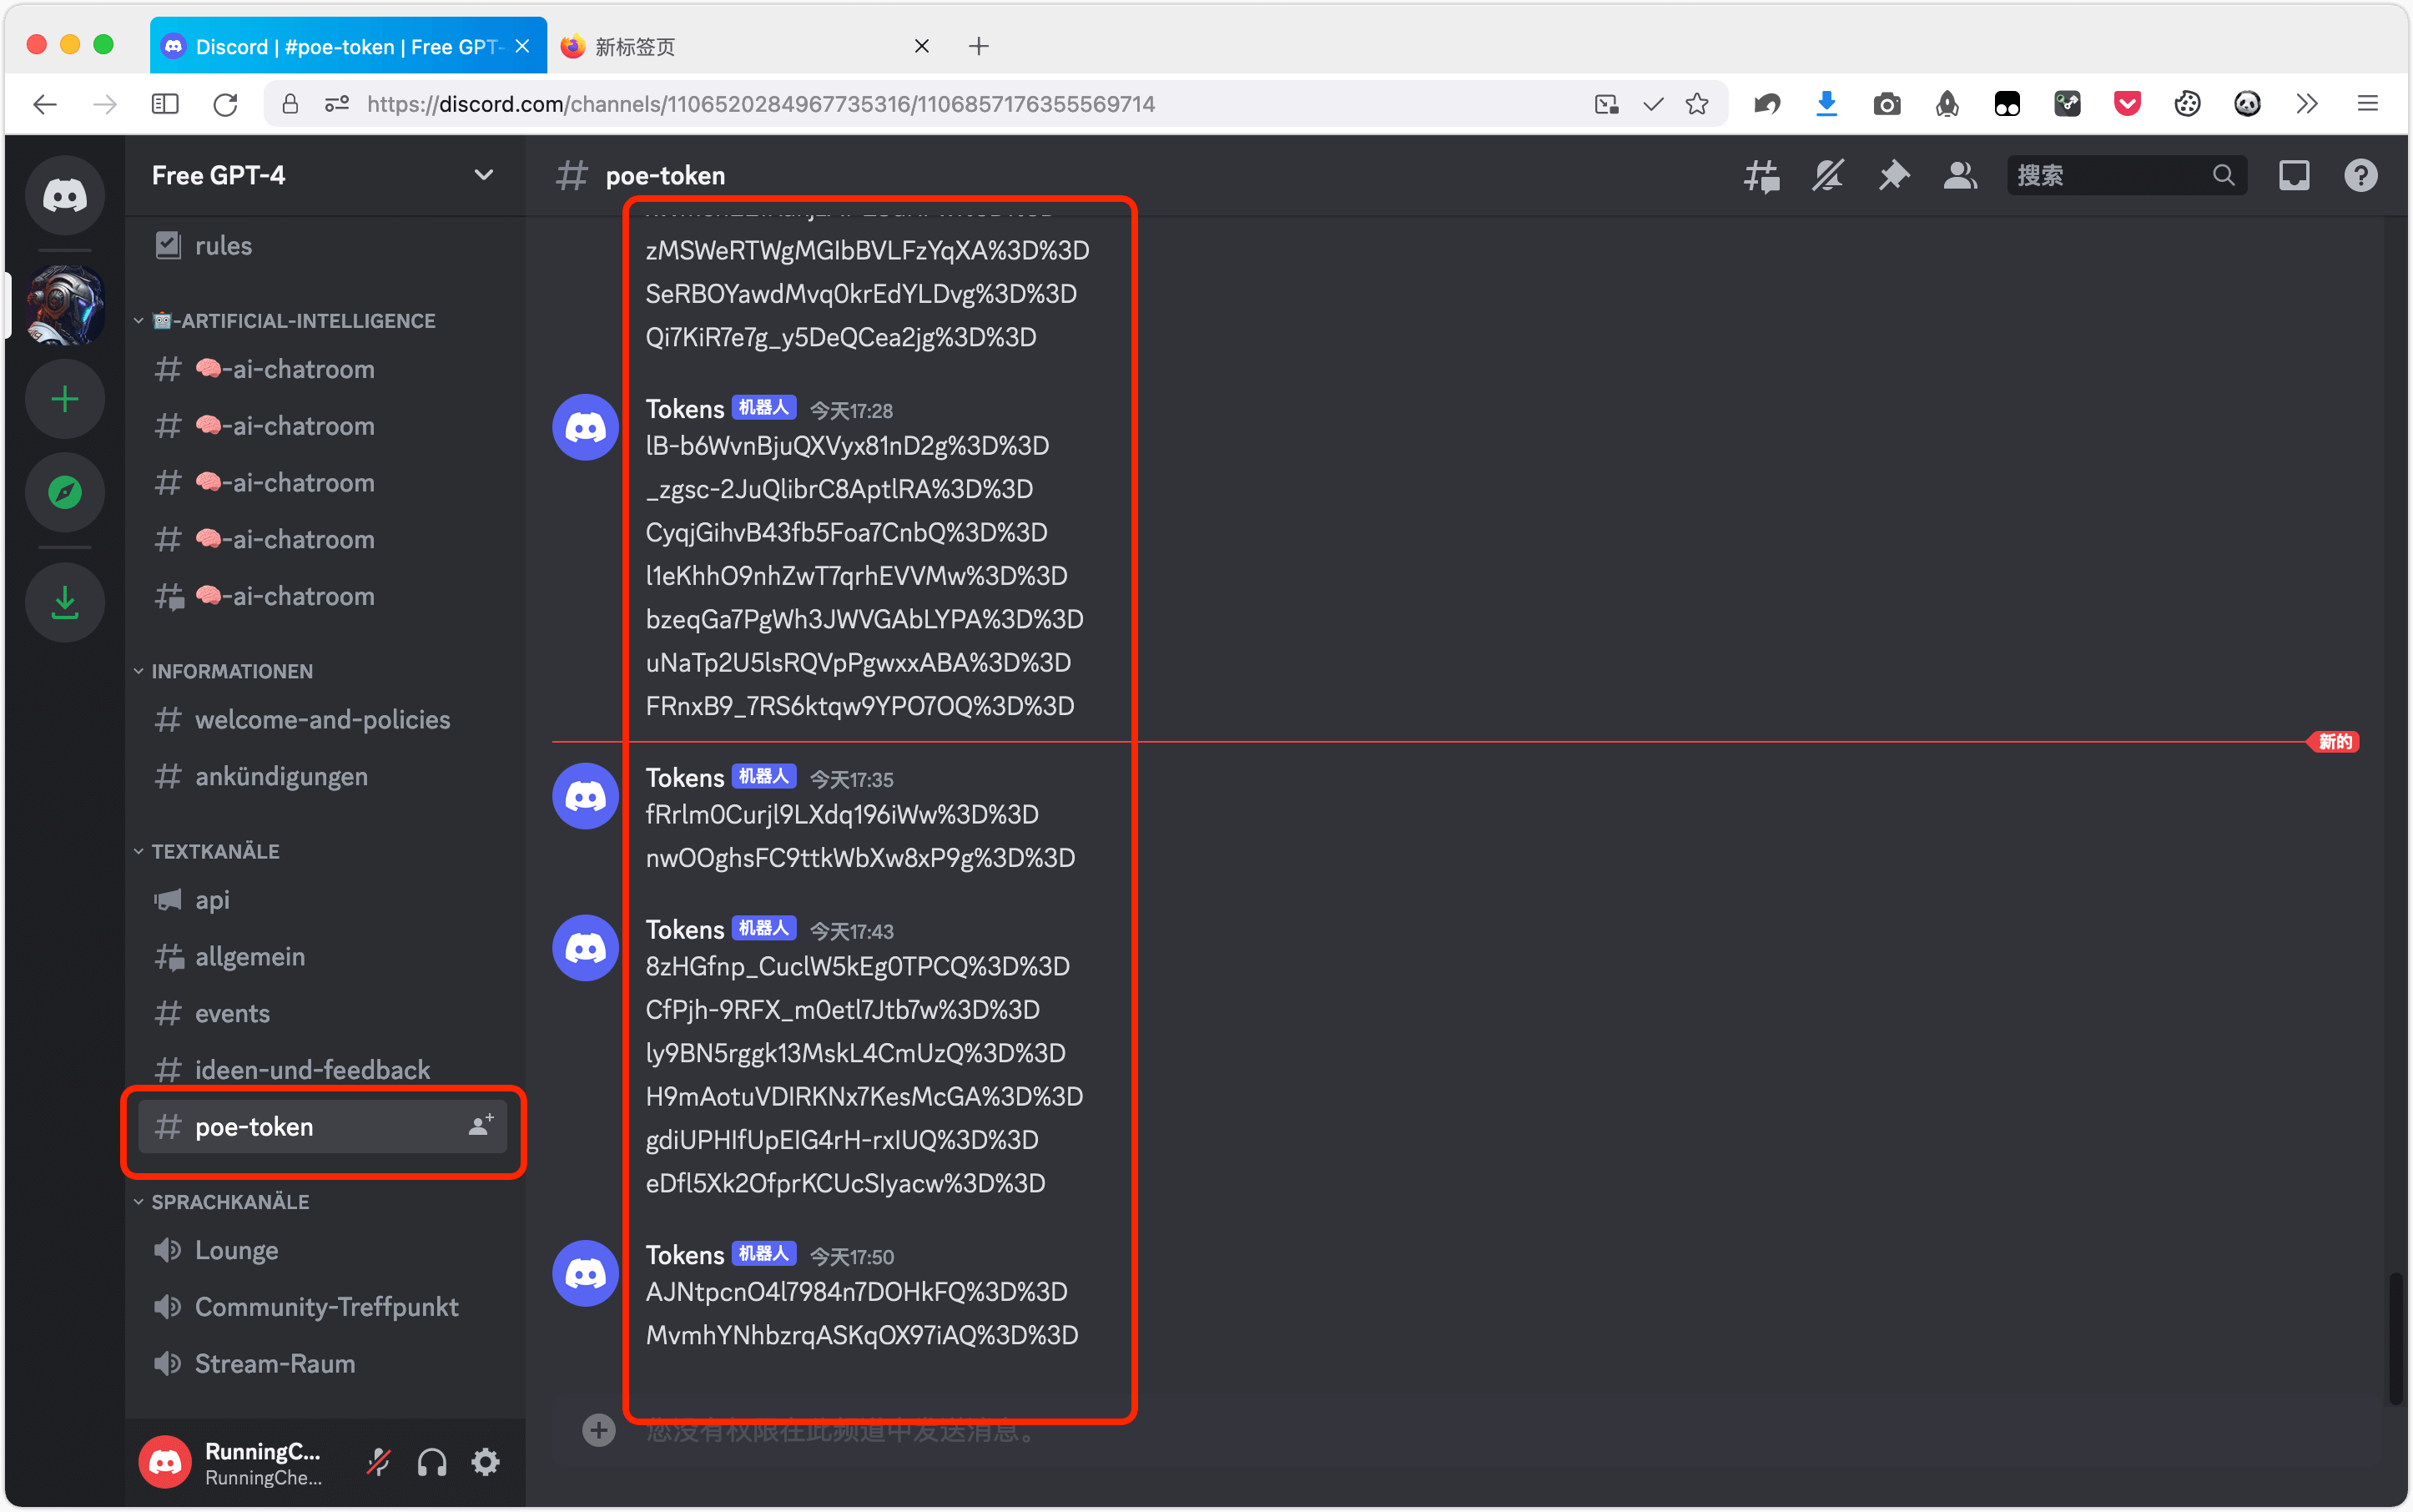Click the channel search field
Image resolution: width=2413 pixels, height=1512 pixels.
[2127, 176]
